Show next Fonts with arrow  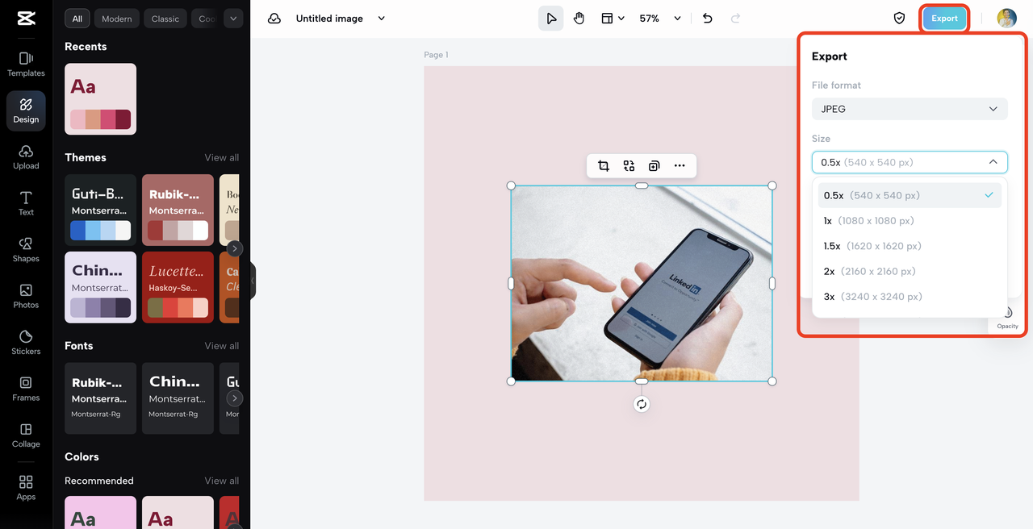[234, 398]
